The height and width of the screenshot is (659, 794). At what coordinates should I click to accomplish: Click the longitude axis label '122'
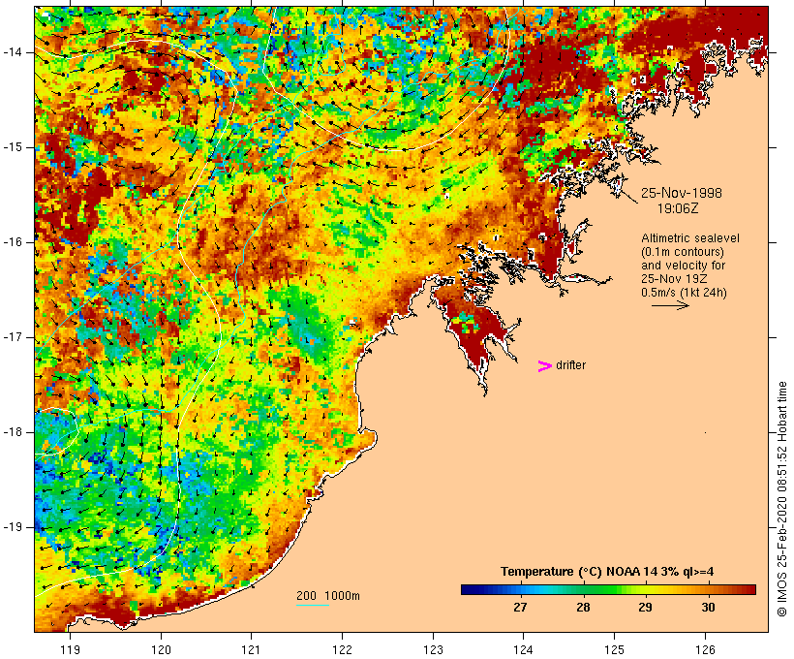tap(343, 649)
